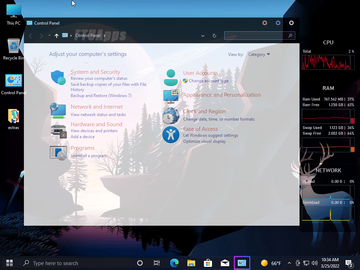360x270 pixels.
Task: Open the Network and Internet globe icon
Action: point(58,111)
